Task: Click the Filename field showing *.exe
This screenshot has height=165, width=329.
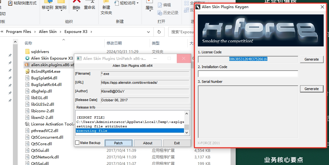Action: pyautogui.click(x=145, y=74)
